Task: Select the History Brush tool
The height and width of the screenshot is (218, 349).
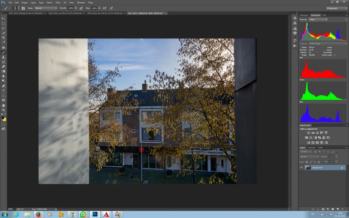Action: [x=3, y=61]
